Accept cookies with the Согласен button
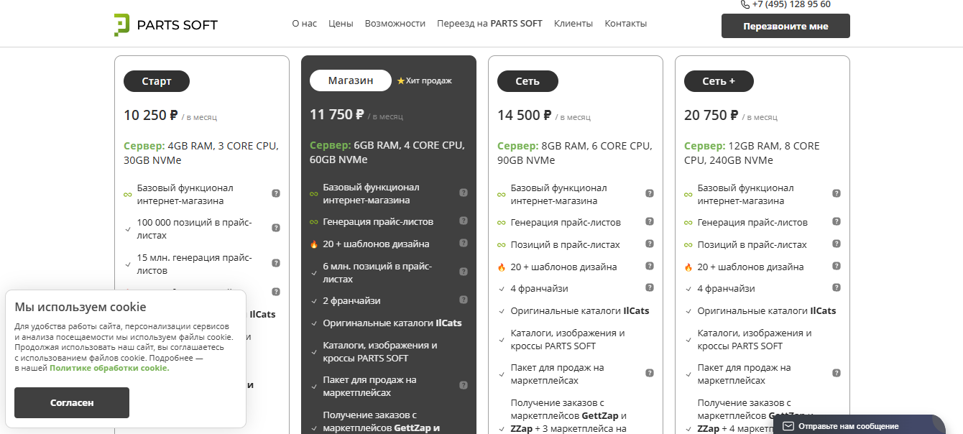This screenshot has height=434, width=963. (72, 403)
